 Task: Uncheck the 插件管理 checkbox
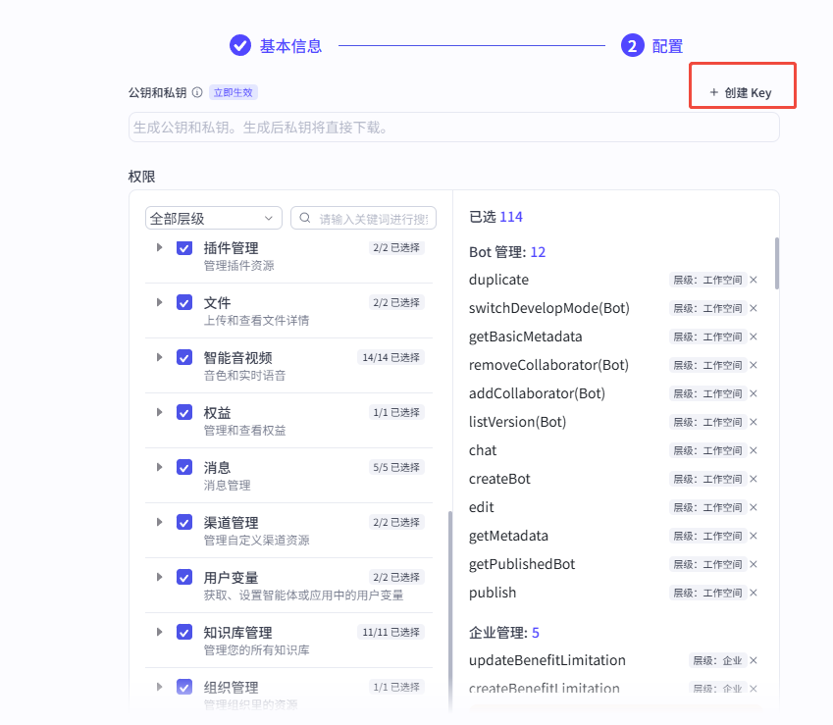click(184, 248)
